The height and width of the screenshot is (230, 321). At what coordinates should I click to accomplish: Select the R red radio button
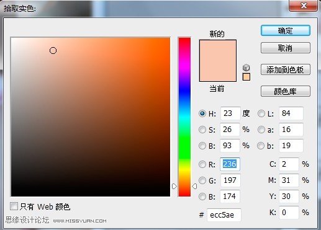pyautogui.click(x=202, y=164)
